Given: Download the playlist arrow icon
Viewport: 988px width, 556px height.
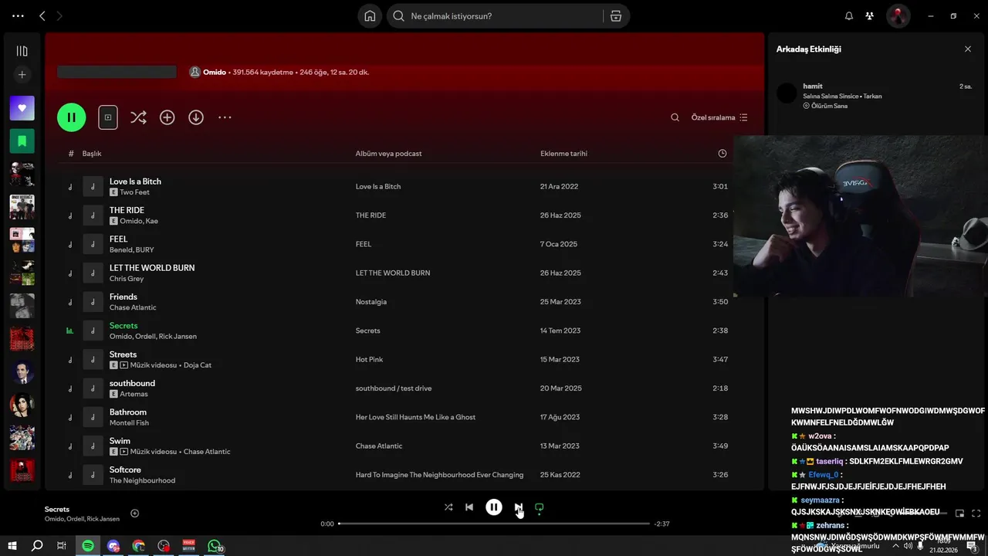Looking at the screenshot, I should [196, 117].
